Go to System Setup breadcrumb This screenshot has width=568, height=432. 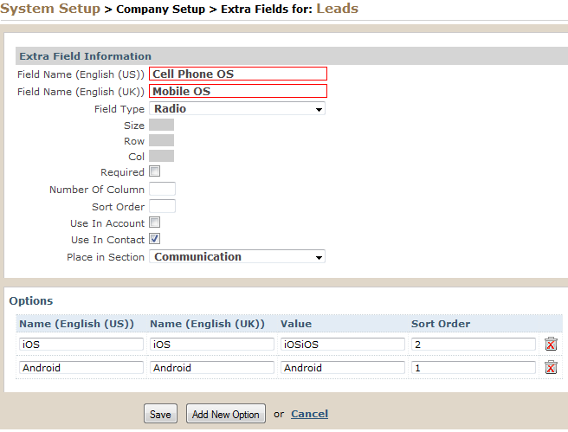(50, 9)
